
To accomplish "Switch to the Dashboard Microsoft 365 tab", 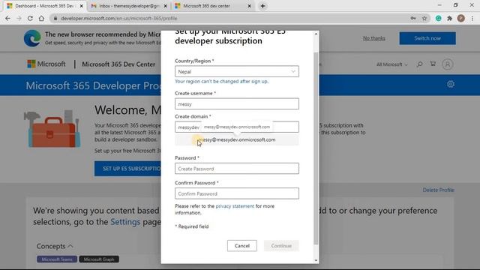I will point(44,6).
